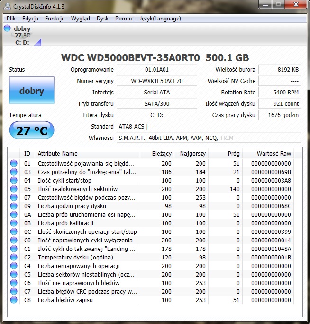Click the rotation rate value 5400 RPM

[x=280, y=92]
